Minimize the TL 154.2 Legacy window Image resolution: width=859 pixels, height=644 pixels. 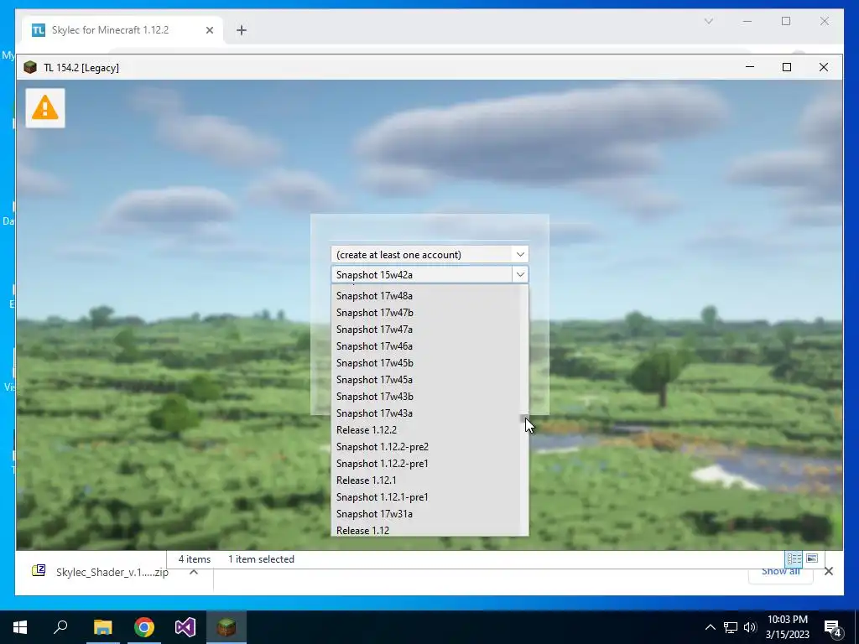point(750,67)
